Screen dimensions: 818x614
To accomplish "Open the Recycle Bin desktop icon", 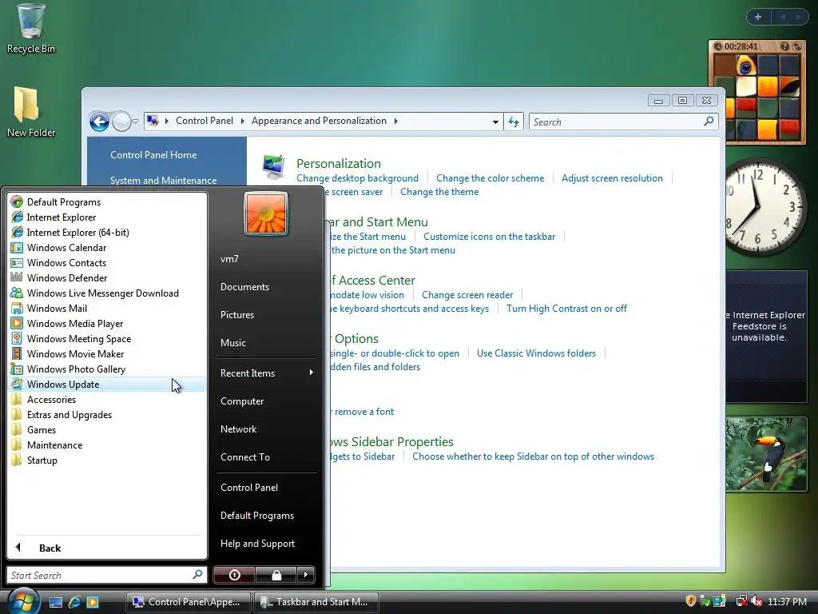I will tap(31, 29).
